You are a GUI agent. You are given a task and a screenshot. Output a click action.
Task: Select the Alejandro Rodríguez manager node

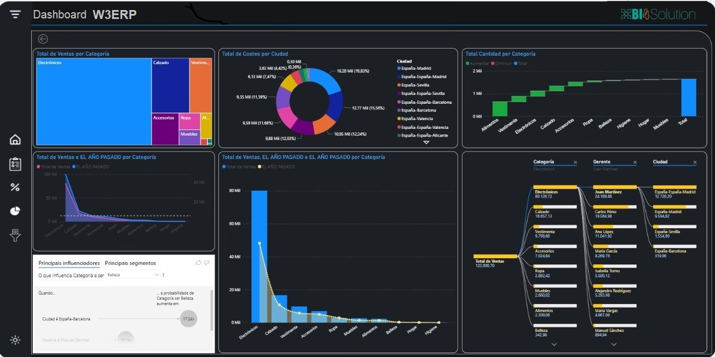(614, 291)
